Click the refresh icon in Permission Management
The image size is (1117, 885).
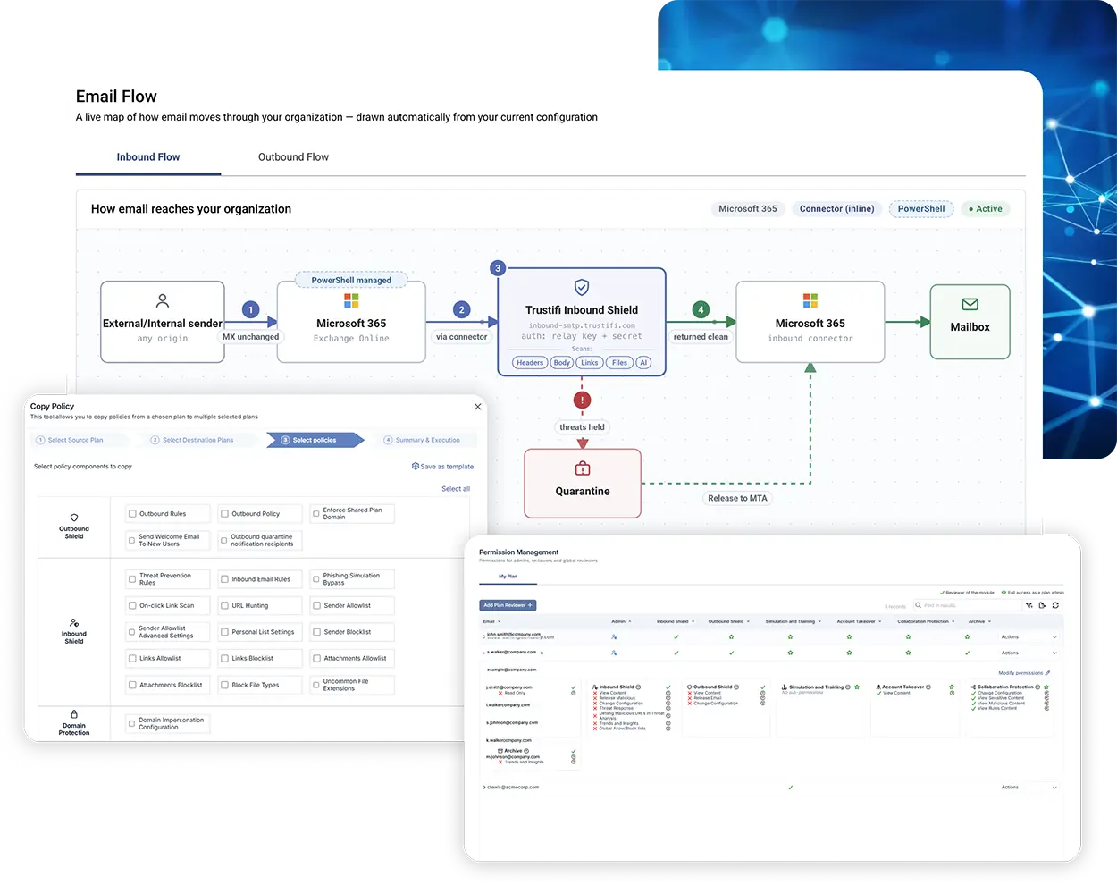[1055, 605]
